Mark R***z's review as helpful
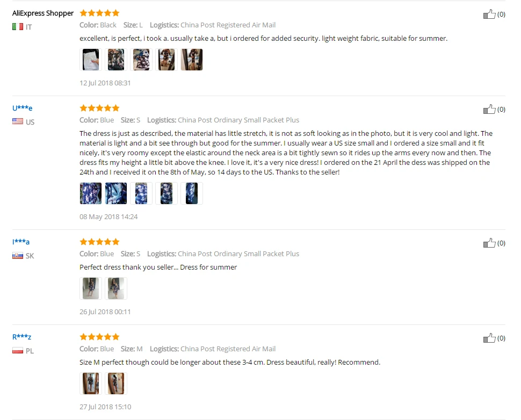Image resolution: width=521 pixels, height=420 pixels. [x=489, y=338]
